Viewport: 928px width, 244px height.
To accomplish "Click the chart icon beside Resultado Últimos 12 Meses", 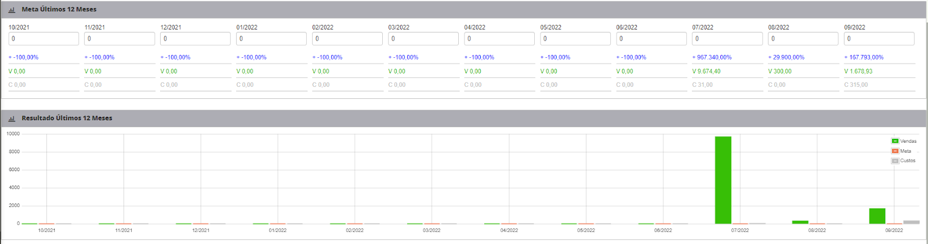I will tap(12, 119).
